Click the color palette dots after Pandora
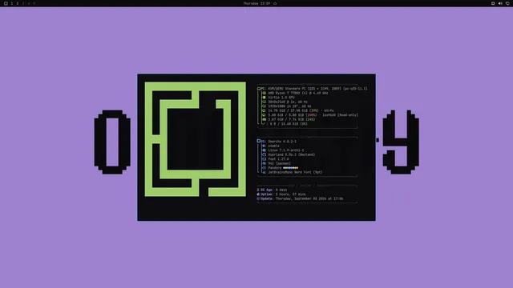The height and width of the screenshot is (288, 513). (x=290, y=168)
